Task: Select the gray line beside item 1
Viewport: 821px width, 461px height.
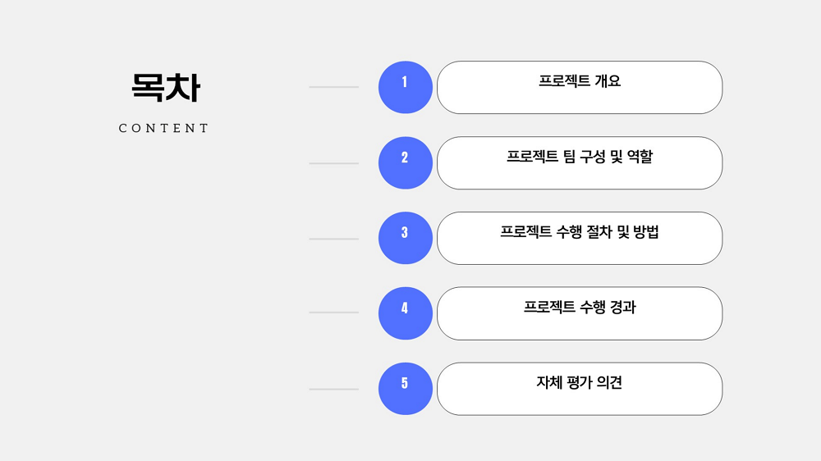Action: point(333,87)
